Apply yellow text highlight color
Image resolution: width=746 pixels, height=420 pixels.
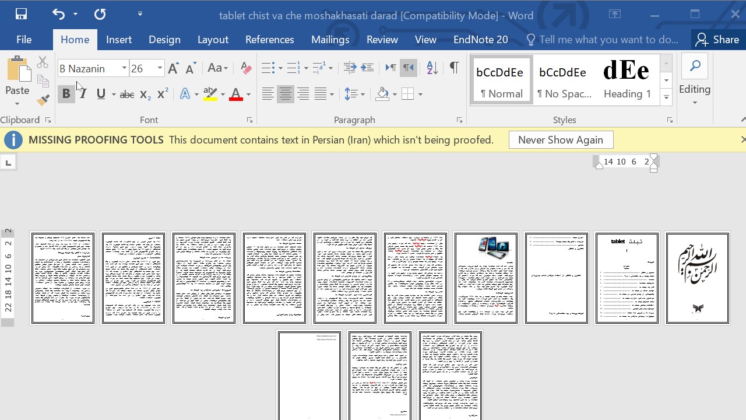click(x=210, y=94)
